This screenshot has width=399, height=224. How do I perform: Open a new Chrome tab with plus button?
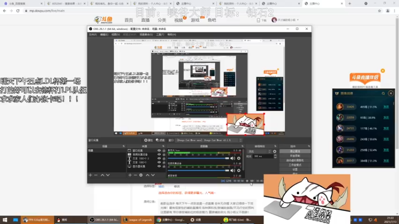tap(350, 3)
